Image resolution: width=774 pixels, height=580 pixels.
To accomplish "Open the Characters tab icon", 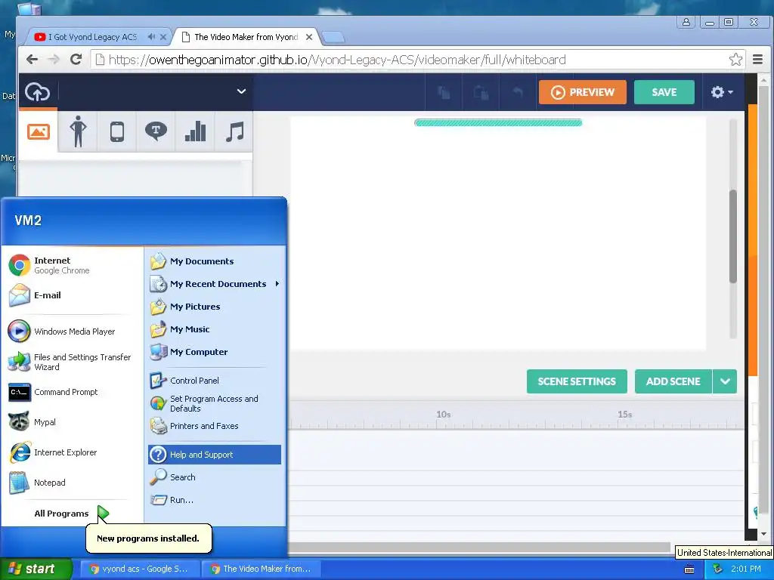I will point(78,131).
